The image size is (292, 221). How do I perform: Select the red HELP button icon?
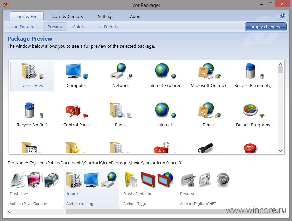pyautogui.click(x=250, y=148)
